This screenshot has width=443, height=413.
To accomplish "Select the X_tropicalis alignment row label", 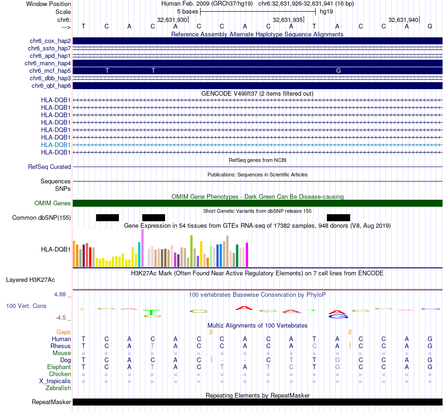I will [x=55, y=381].
